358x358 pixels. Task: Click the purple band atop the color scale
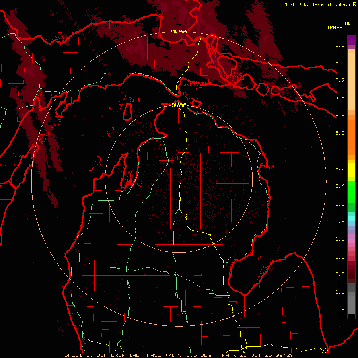tap(351, 40)
